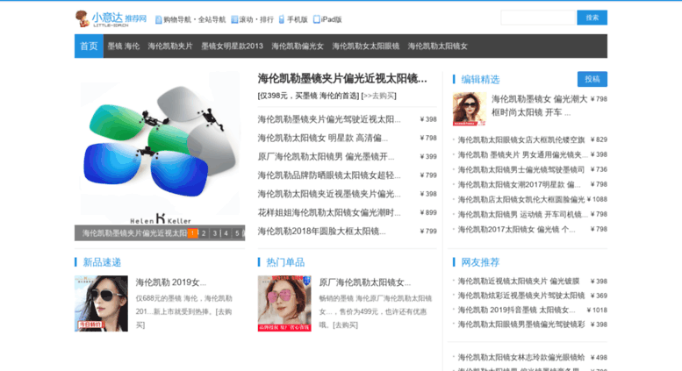
Task: Open 海伦凯勒 2019女 title link
Action: (x=170, y=282)
